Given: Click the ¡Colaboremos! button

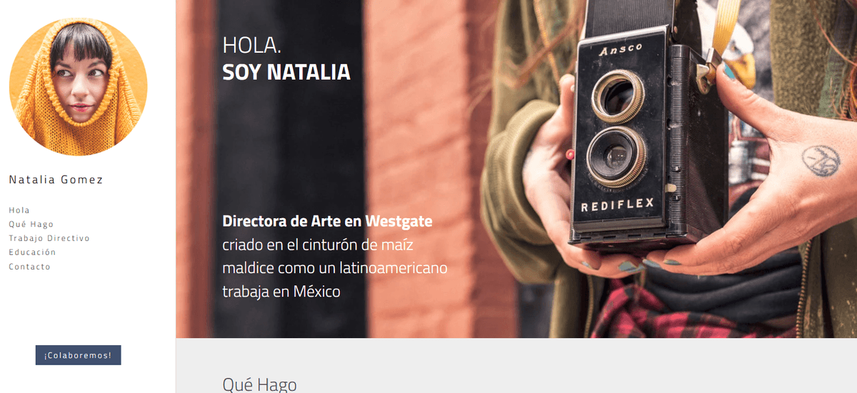Looking at the screenshot, I should tap(79, 355).
